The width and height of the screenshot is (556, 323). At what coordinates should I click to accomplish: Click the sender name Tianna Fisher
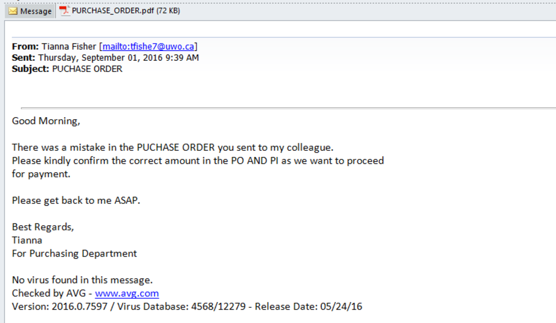click(69, 47)
